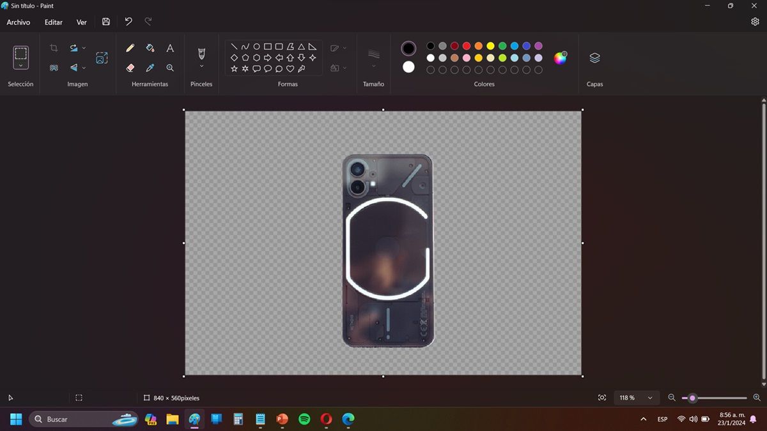Expand the Selection tool dropdown
The image size is (767, 431).
(x=21, y=65)
